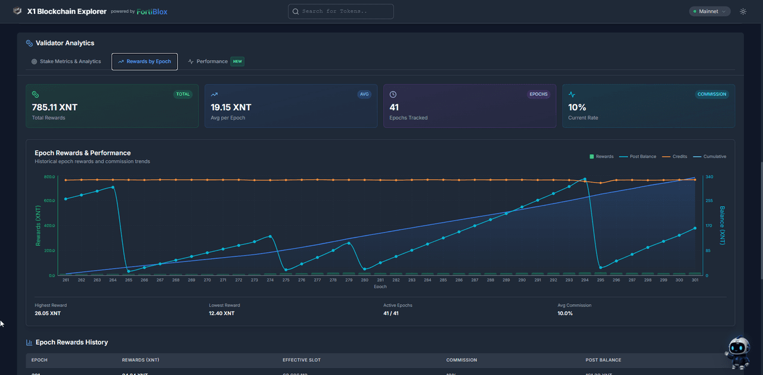
Task: Open the FortiBlox powered-by link
Action: (x=152, y=11)
